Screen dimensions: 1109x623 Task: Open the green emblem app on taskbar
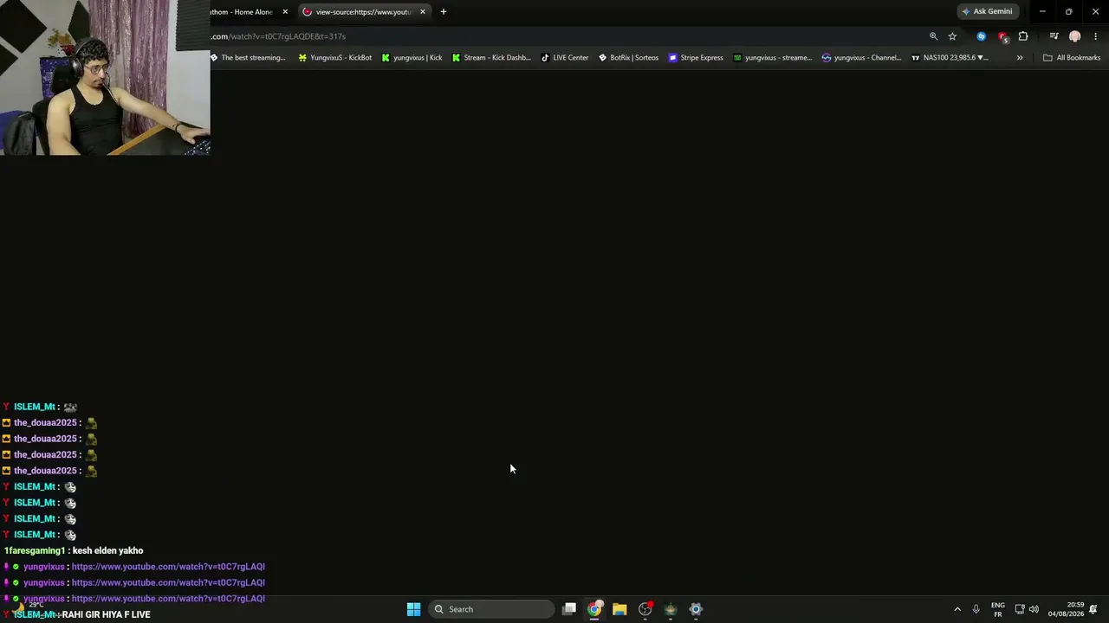point(671,609)
